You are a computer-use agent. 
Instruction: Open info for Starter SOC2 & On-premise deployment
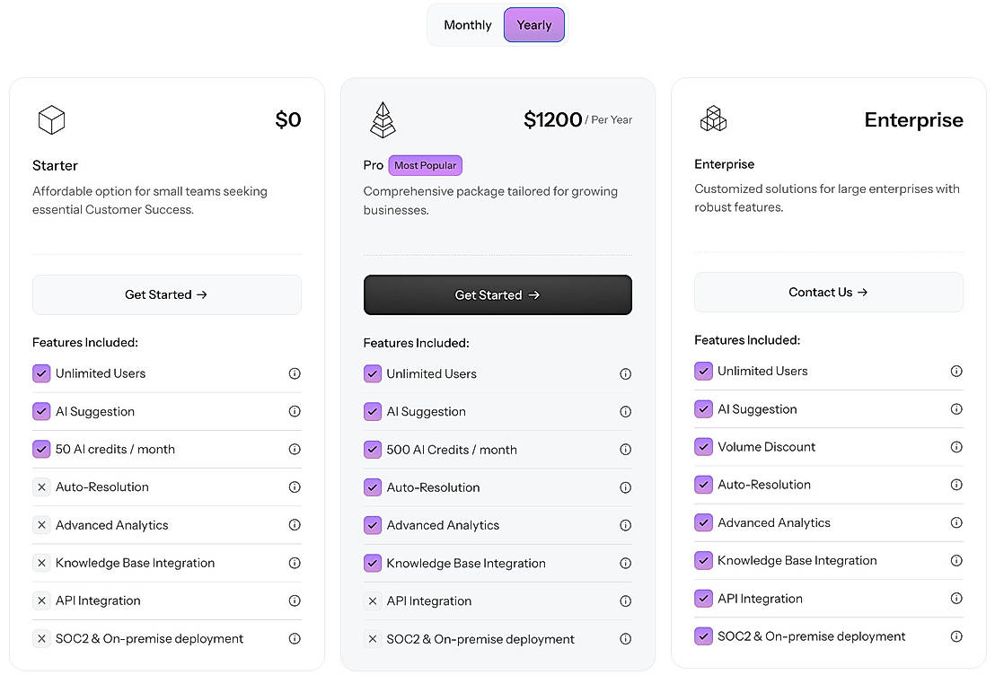(x=295, y=639)
